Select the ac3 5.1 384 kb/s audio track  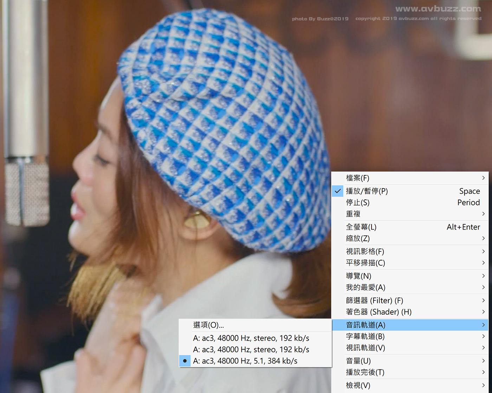point(245,361)
